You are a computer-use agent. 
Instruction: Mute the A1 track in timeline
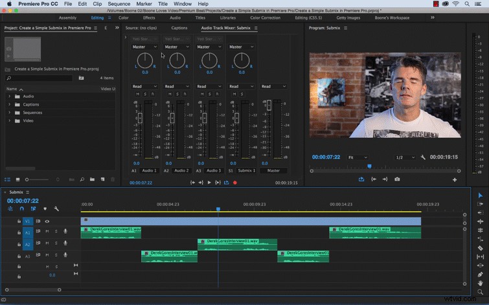47,231
